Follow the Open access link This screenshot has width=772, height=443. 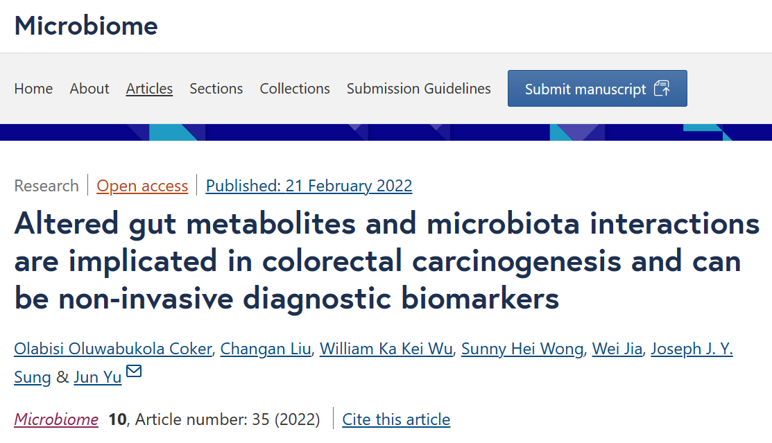142,186
